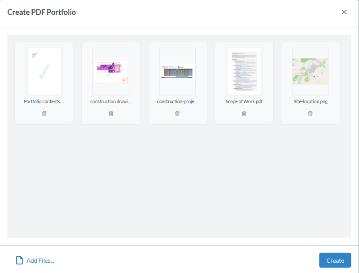Remove construction drawing via its trash icon
The image size is (359, 273).
click(x=110, y=113)
